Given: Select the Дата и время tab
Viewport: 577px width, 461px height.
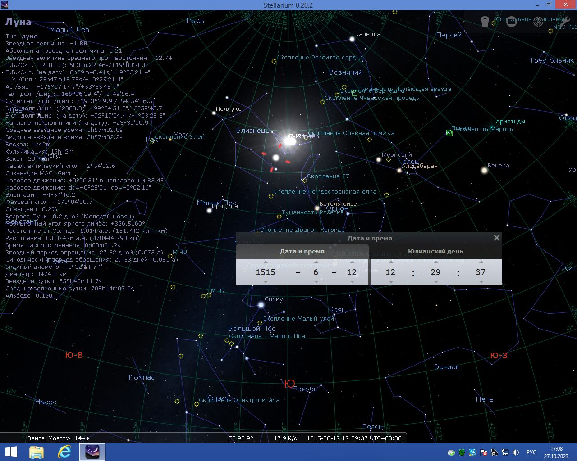Looking at the screenshot, I should point(302,252).
